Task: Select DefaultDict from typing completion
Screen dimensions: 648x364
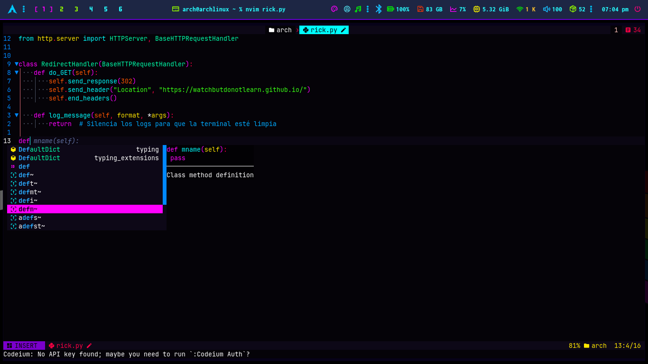Action: pos(85,149)
